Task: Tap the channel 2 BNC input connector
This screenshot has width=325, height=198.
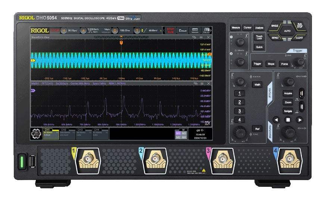Action: tap(155, 159)
